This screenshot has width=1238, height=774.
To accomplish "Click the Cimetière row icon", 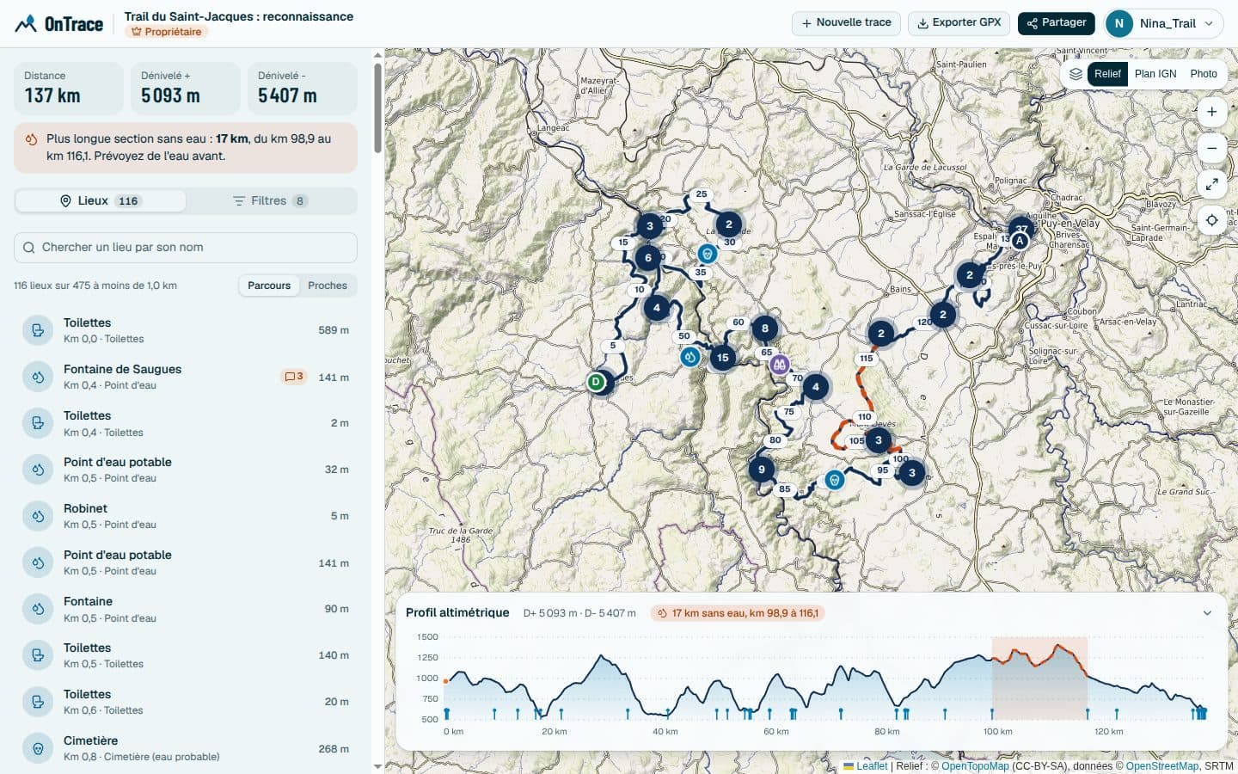I will point(38,748).
